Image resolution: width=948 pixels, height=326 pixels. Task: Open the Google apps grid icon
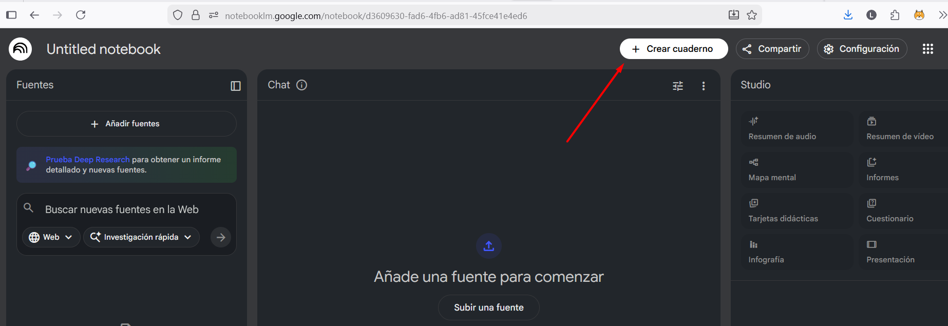(927, 49)
